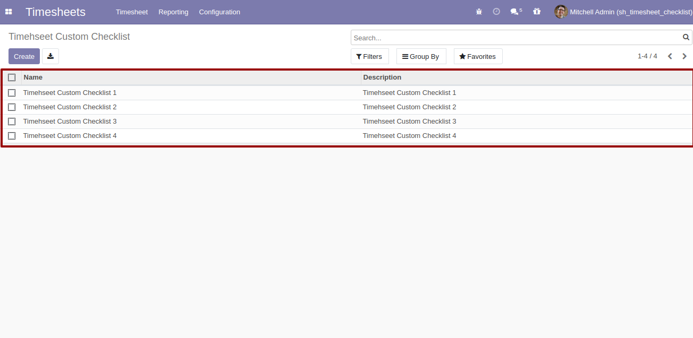Image resolution: width=693 pixels, height=338 pixels.
Task: Click the Timehseet Custom Checklist breadcrumb title
Action: click(69, 37)
